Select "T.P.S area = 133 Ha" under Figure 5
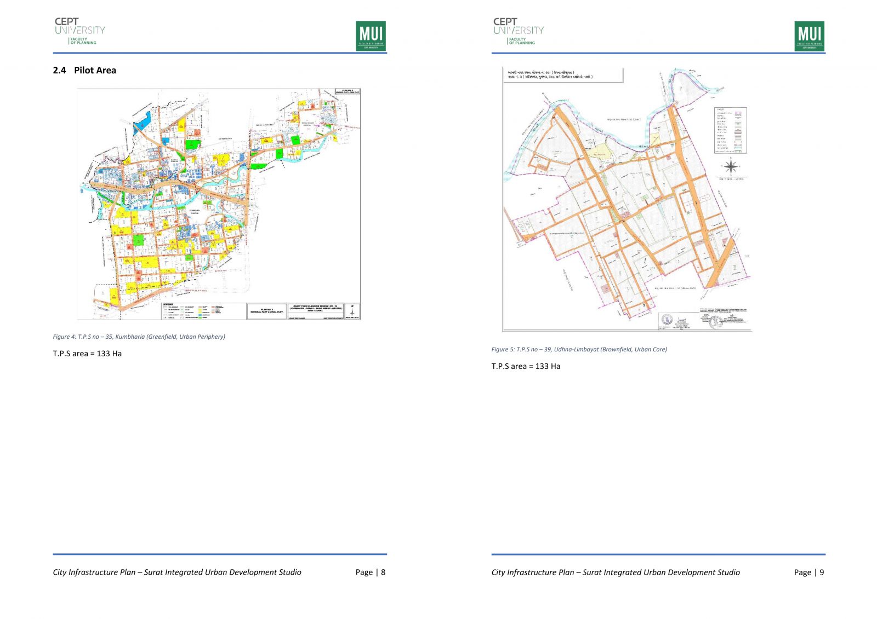Screen dimensions: 877x619 [526, 366]
